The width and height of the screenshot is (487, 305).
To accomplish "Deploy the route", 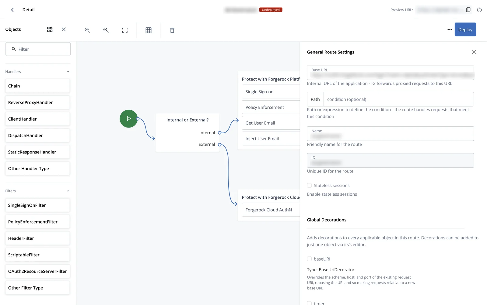I will pos(465,29).
